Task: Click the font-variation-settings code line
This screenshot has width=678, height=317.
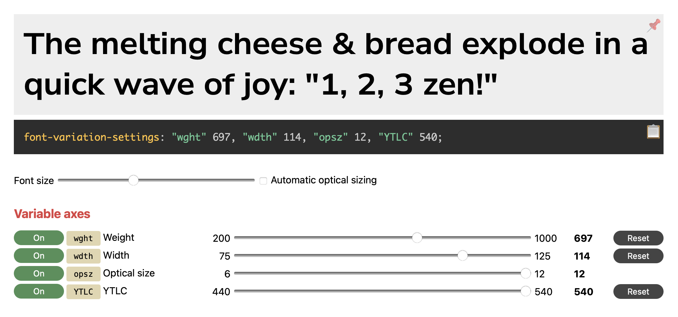Action: click(233, 137)
